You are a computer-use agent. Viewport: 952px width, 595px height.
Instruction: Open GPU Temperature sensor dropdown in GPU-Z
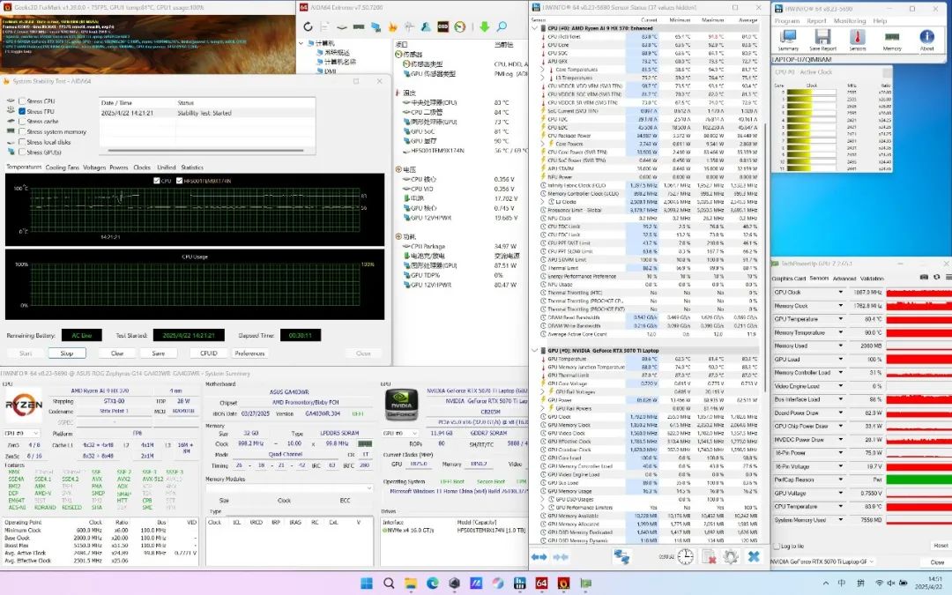tap(841, 319)
